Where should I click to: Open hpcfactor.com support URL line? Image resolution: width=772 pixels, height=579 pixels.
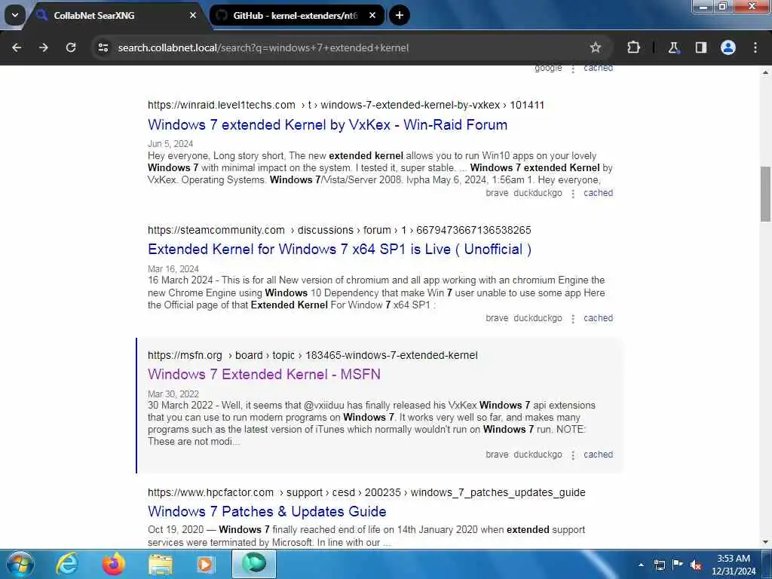(366, 492)
